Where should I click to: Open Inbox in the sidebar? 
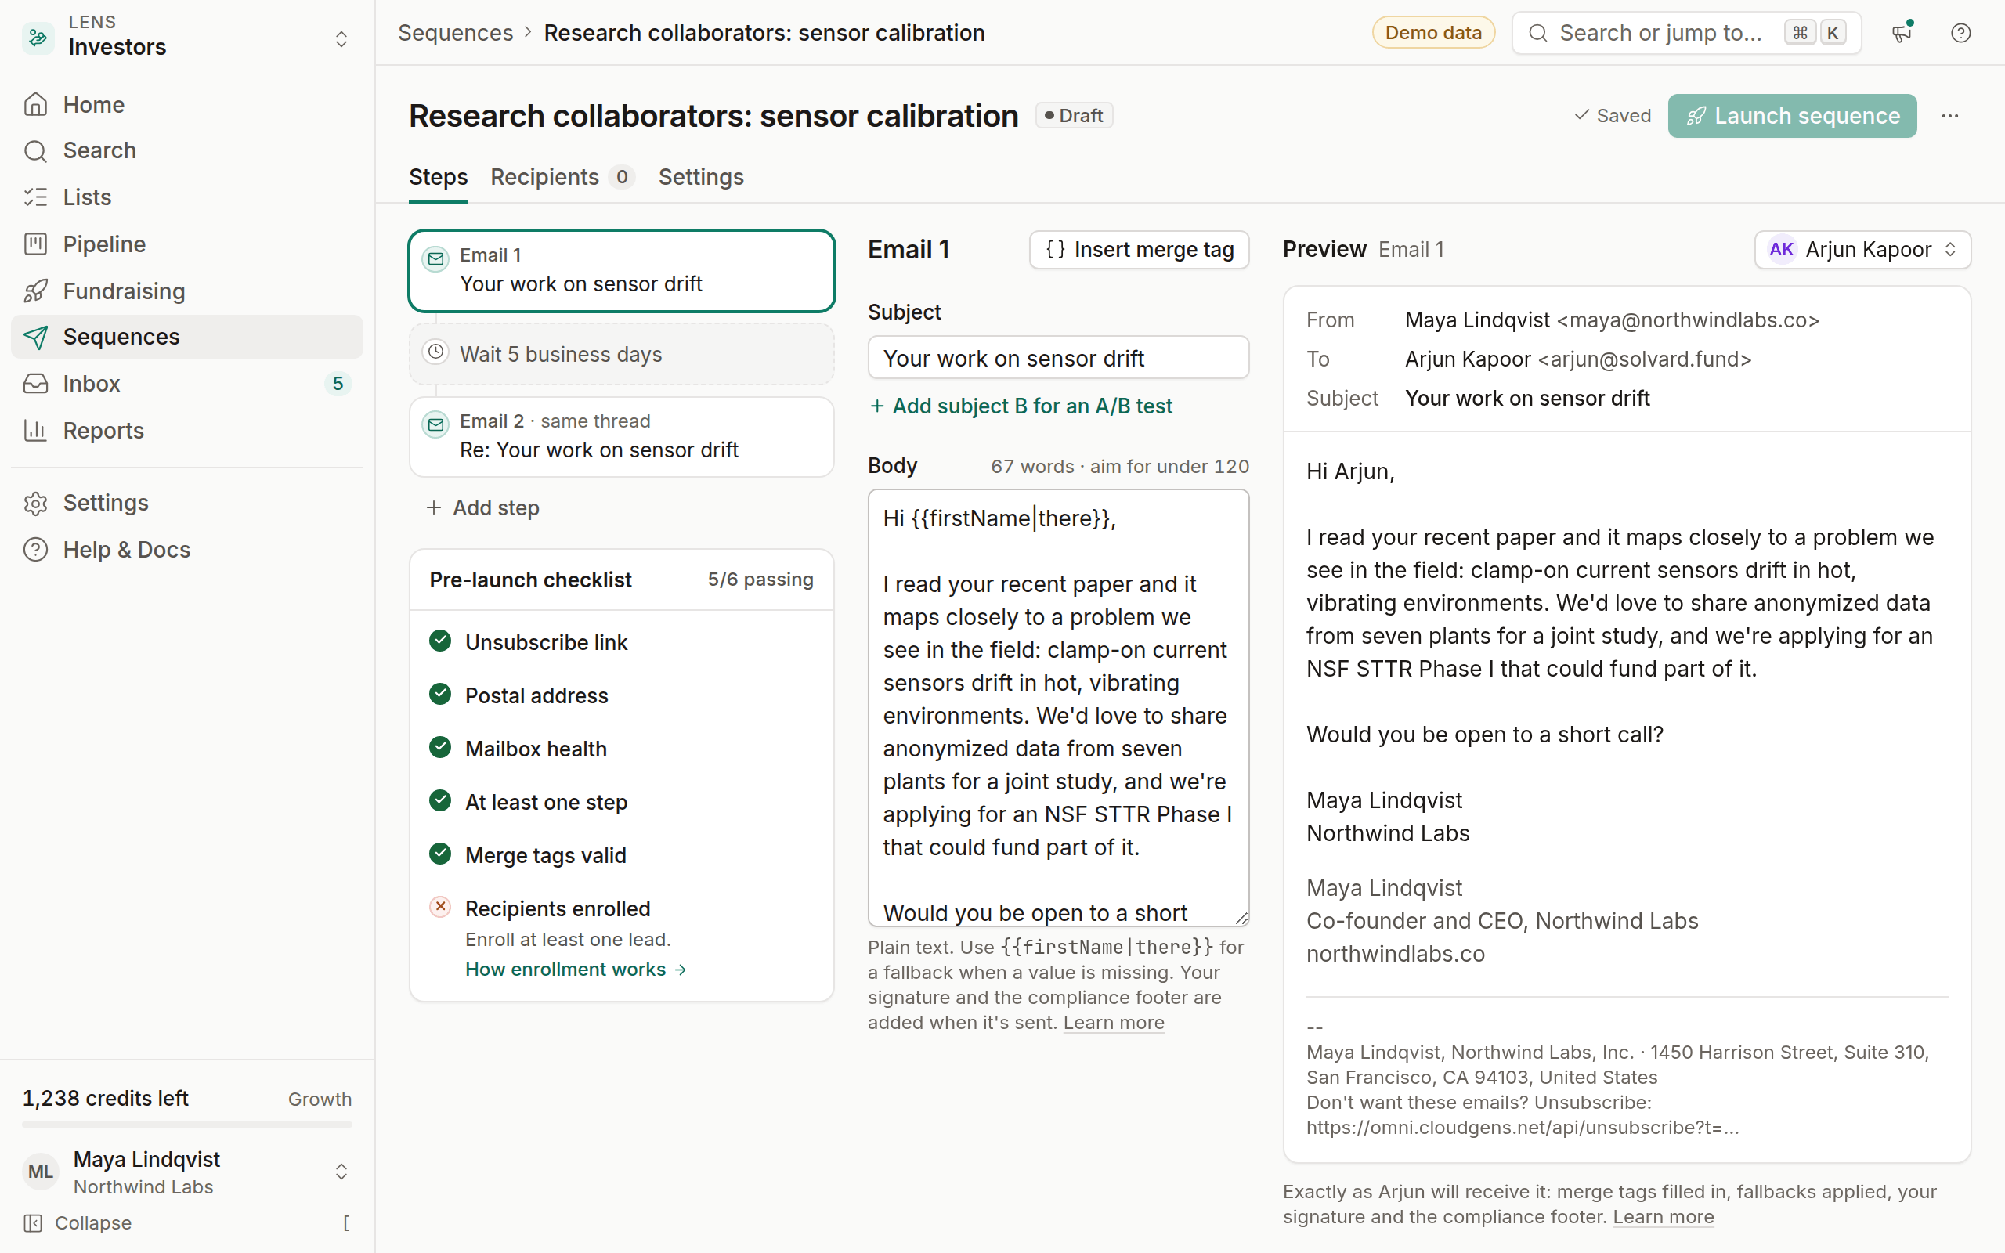[x=187, y=384]
